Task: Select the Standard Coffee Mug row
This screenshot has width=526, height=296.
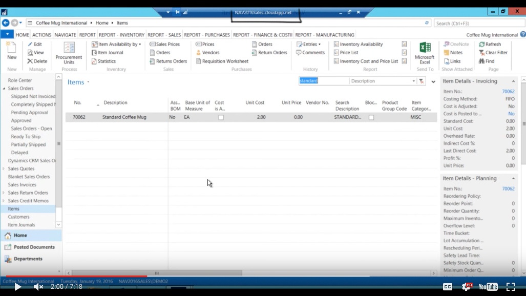Action: tap(251, 117)
